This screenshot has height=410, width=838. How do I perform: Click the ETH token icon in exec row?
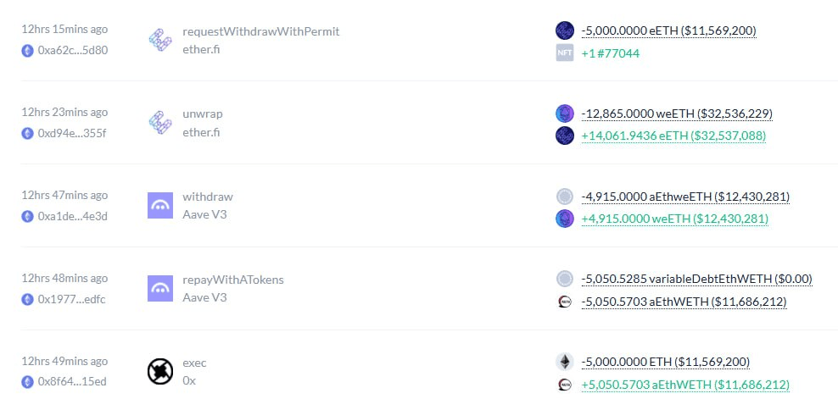[564, 362]
